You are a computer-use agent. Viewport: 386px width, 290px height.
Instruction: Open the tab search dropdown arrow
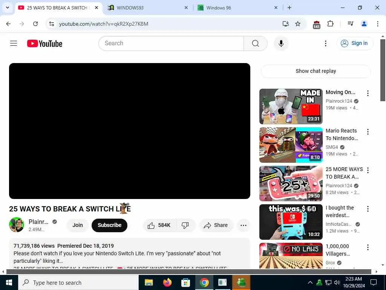(x=8, y=8)
